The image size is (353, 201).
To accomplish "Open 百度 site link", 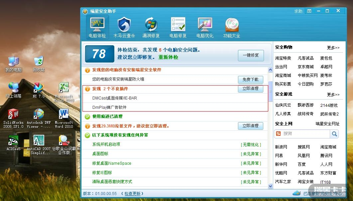I will [x=301, y=164].
